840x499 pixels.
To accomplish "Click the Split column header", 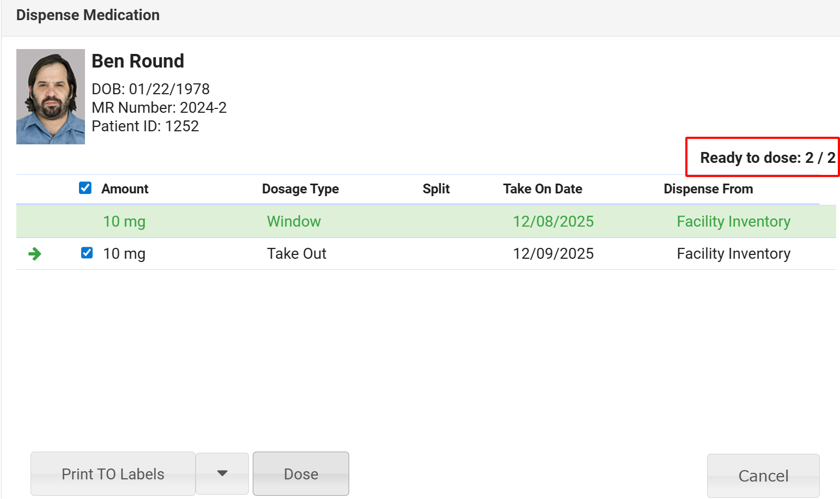I will 436,189.
